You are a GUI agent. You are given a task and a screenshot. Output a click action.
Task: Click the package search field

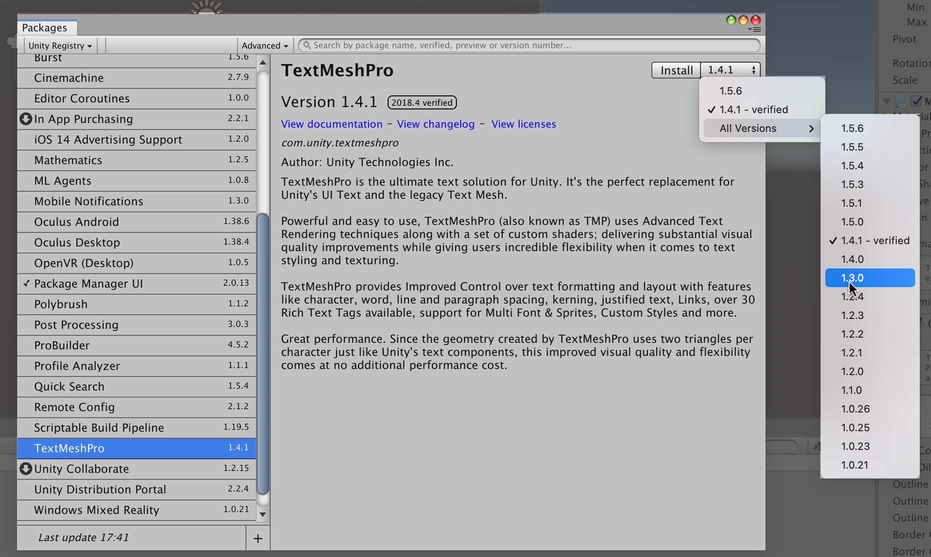click(529, 45)
